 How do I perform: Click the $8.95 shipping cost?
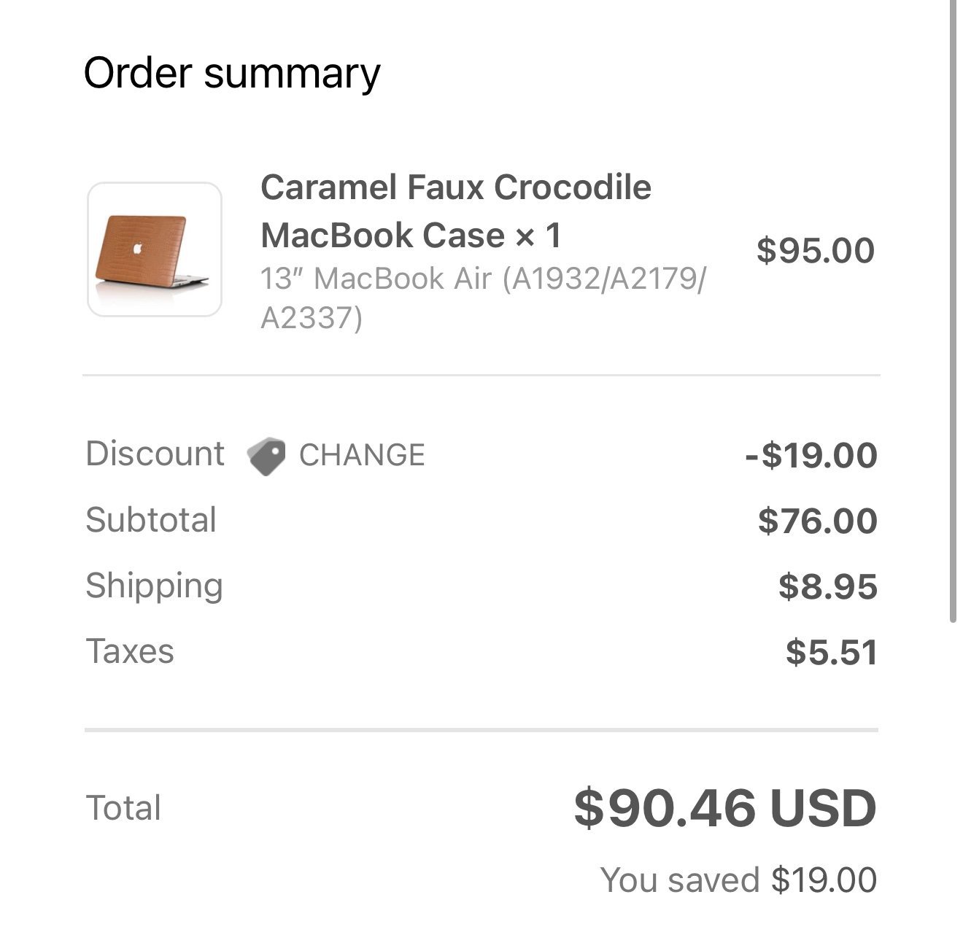click(828, 586)
